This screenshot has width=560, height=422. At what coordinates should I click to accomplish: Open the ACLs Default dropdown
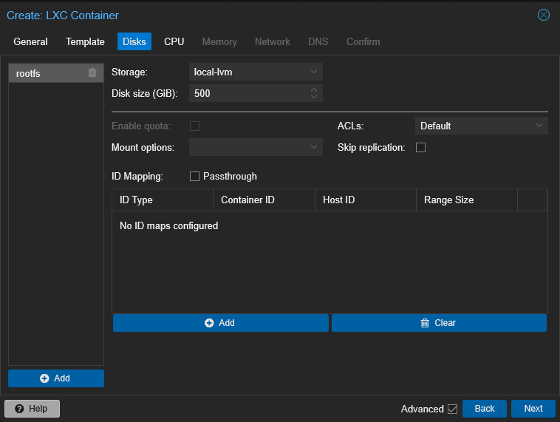(x=481, y=126)
